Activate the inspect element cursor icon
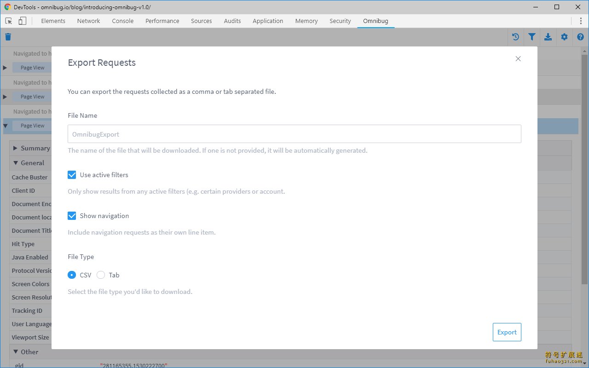Viewport: 589px width, 368px height. (9, 21)
